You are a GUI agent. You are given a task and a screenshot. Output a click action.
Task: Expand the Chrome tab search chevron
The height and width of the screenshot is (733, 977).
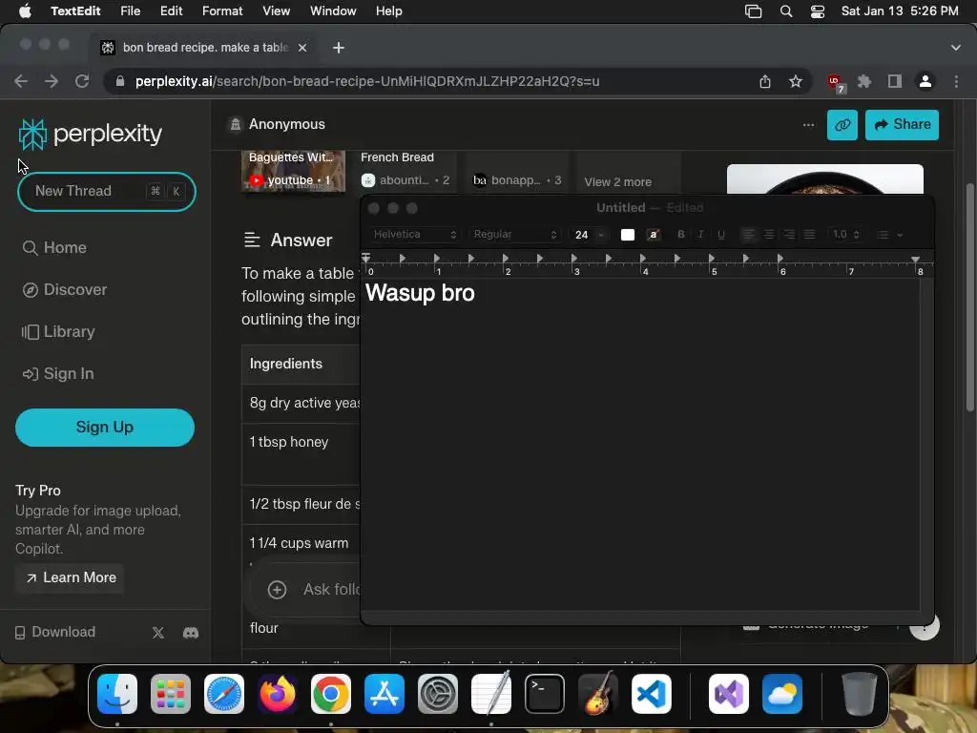coord(956,48)
